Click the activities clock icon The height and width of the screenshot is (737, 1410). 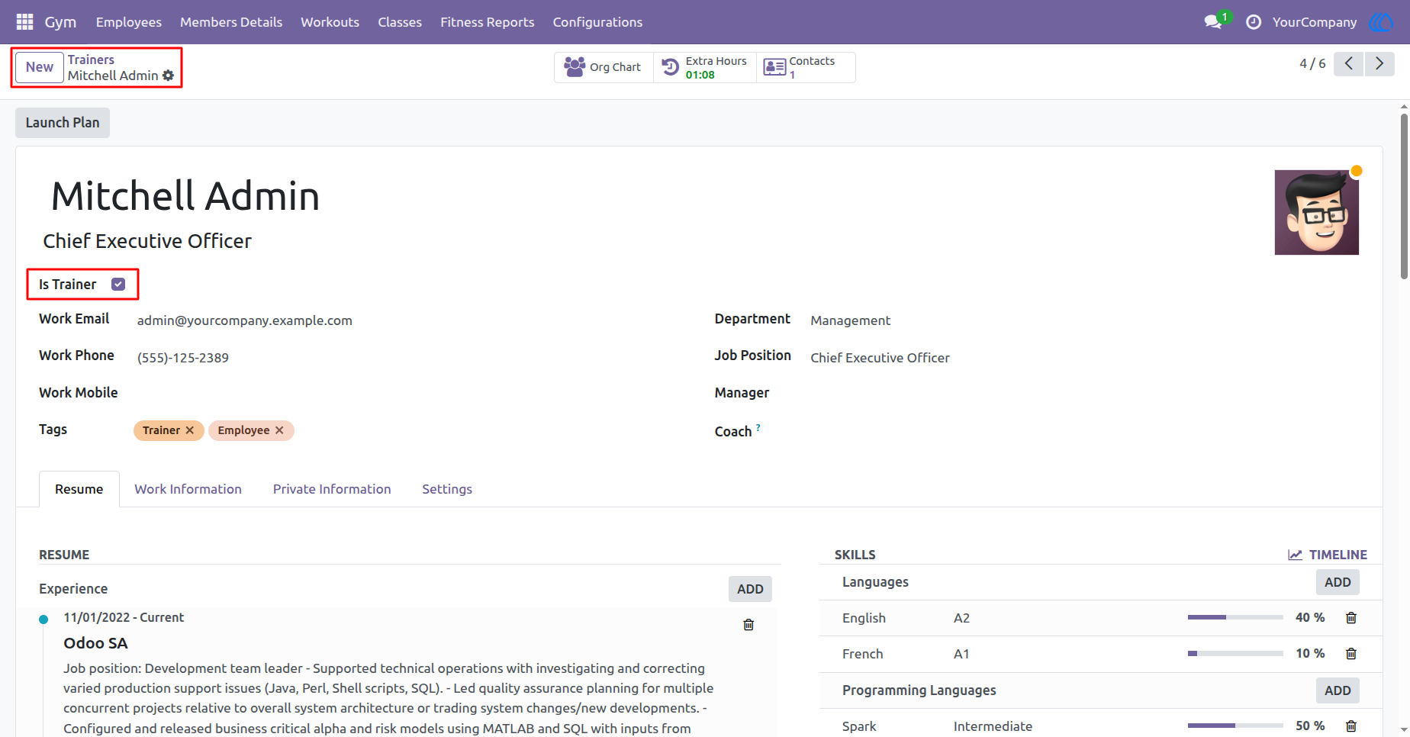coord(1254,22)
